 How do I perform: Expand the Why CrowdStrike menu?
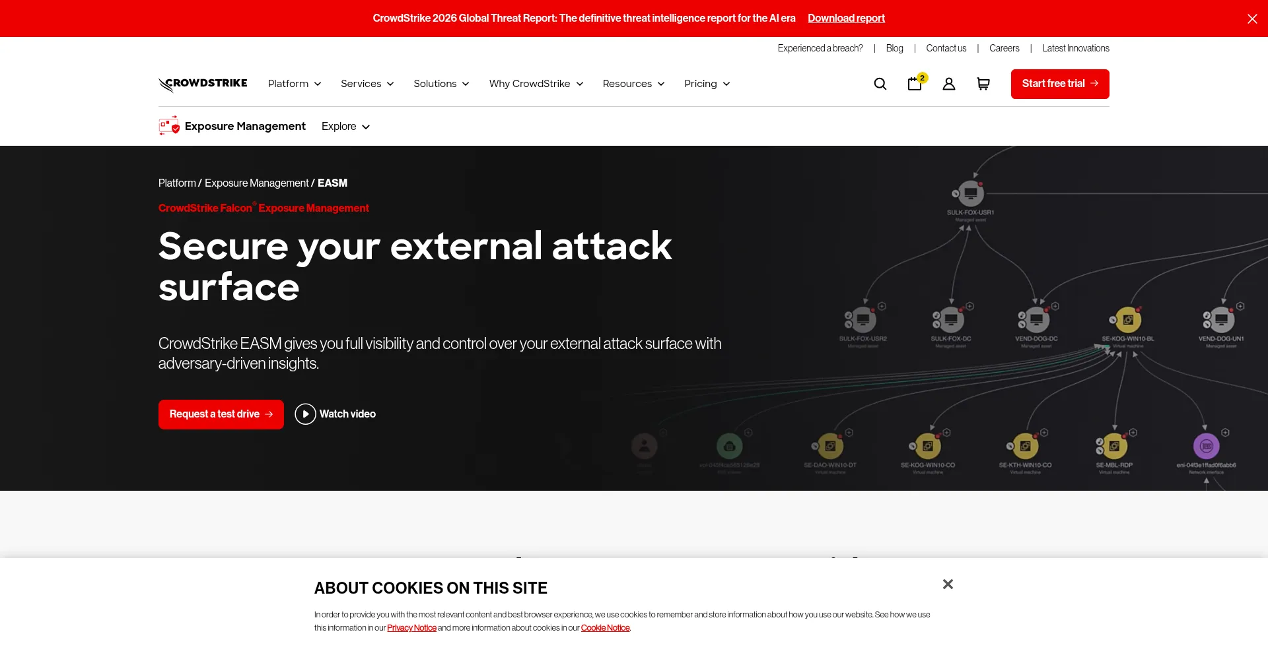point(536,84)
